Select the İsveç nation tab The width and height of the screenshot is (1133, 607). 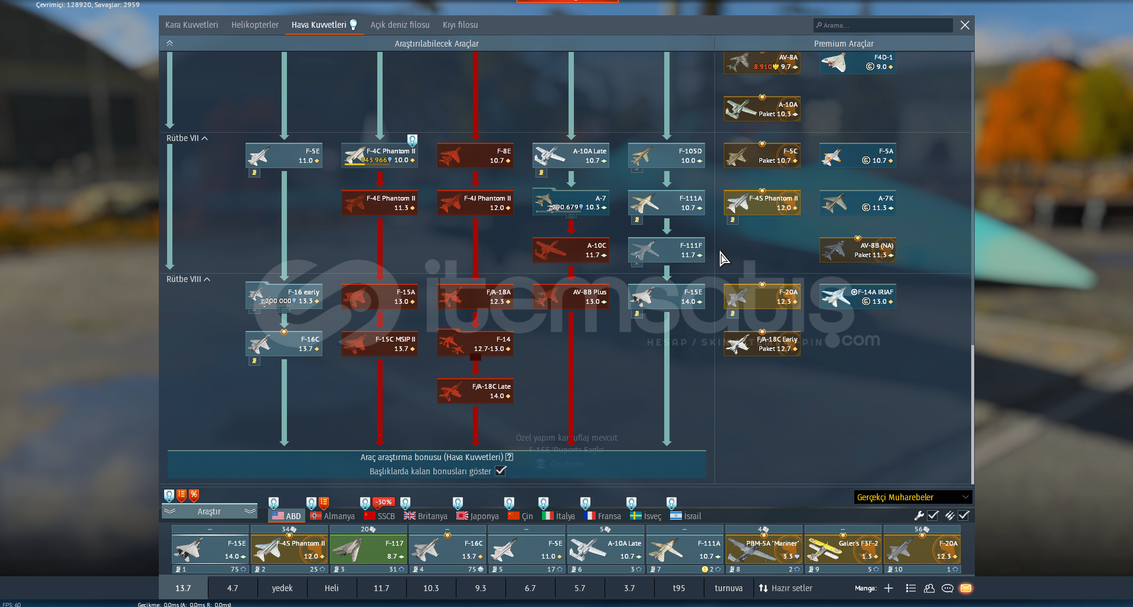[x=646, y=516]
